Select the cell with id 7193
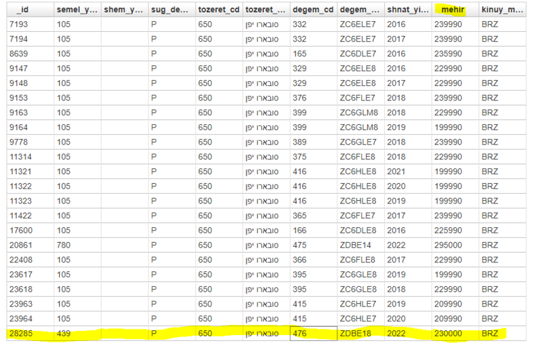 pyautogui.click(x=30, y=24)
